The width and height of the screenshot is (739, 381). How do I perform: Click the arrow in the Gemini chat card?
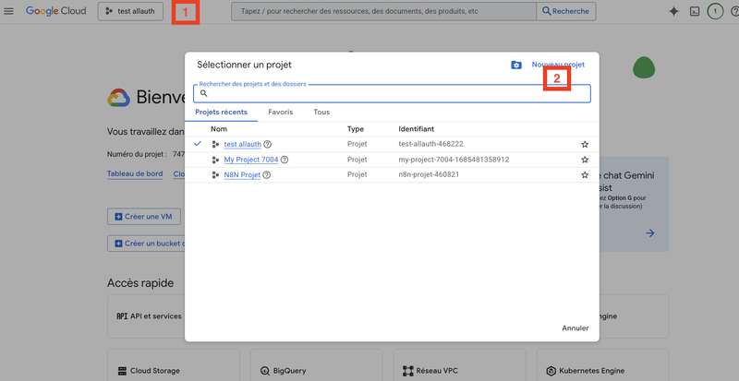[x=650, y=233]
